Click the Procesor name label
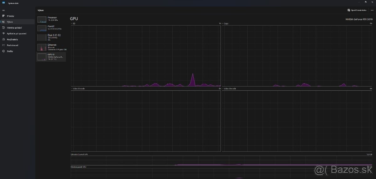 pos(52,18)
